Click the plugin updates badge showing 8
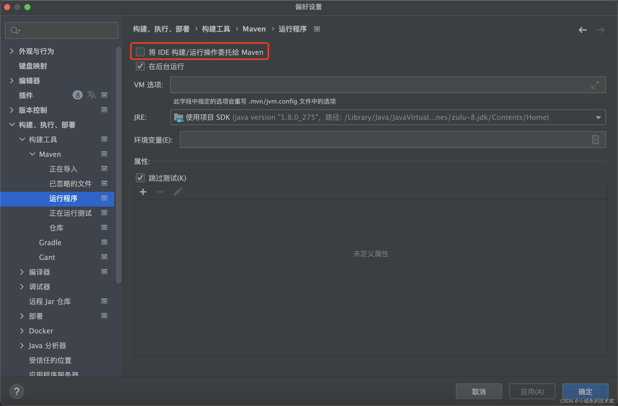The image size is (618, 406). click(77, 95)
